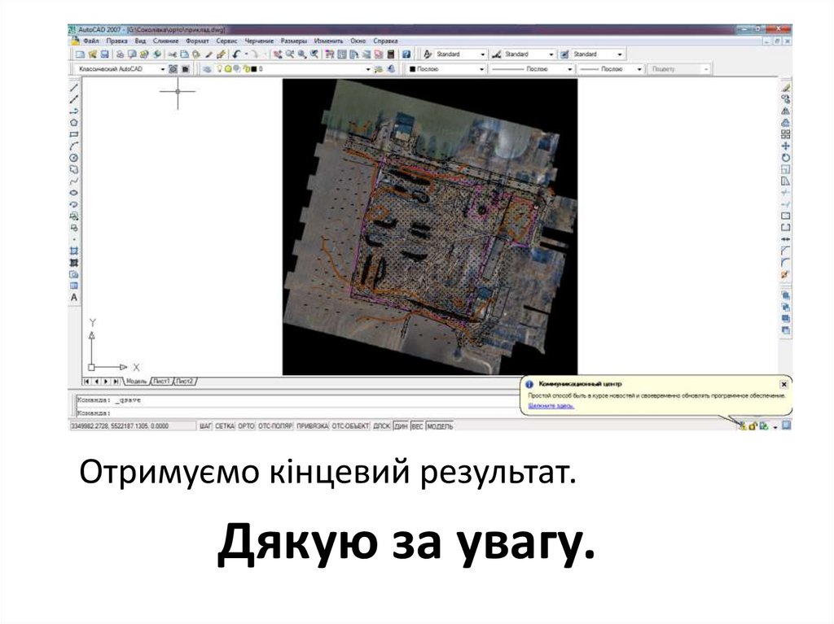Open the Layer Properties Manager icon
The image size is (834, 624).
click(x=207, y=69)
